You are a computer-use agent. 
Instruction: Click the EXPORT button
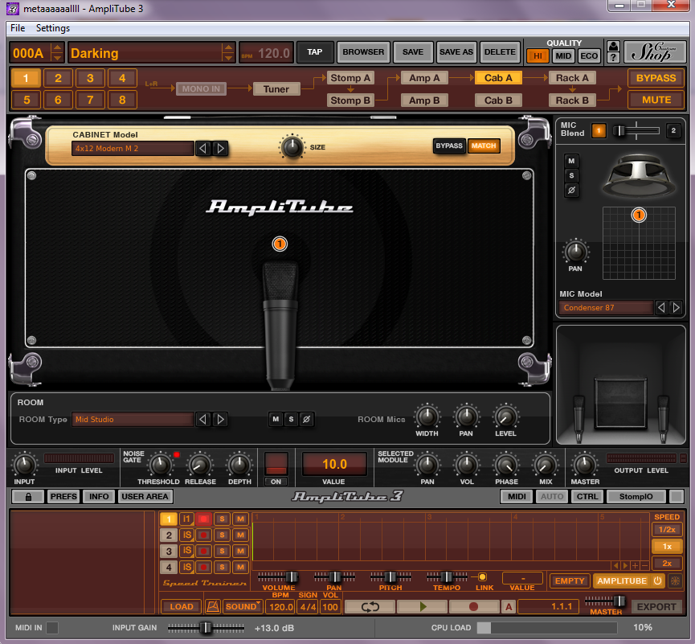tap(656, 607)
